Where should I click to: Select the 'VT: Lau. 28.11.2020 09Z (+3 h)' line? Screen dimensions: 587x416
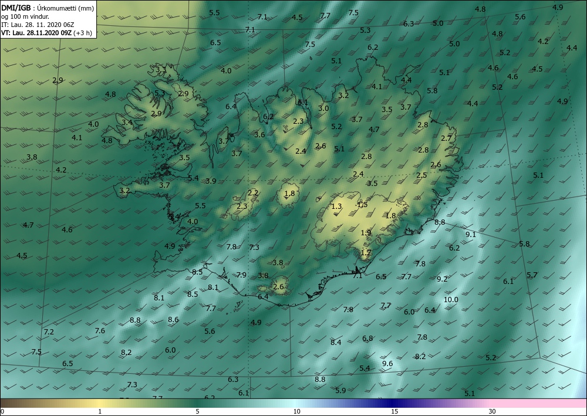(46, 32)
